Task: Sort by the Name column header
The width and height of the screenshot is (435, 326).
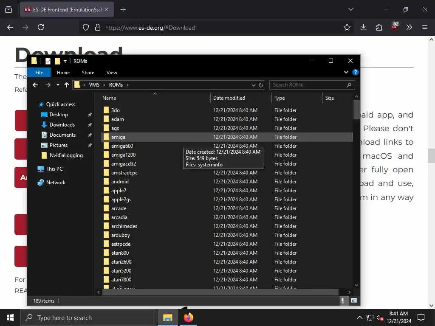Action: pos(109,98)
